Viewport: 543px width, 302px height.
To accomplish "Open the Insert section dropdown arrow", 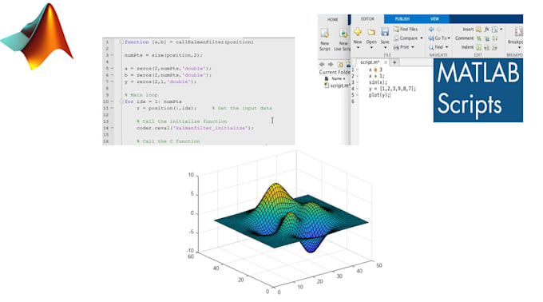I will pos(501,30).
